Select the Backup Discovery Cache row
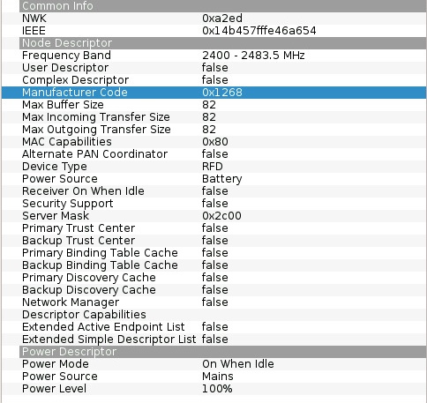Image resolution: width=427 pixels, height=403 pixels. click(214, 290)
